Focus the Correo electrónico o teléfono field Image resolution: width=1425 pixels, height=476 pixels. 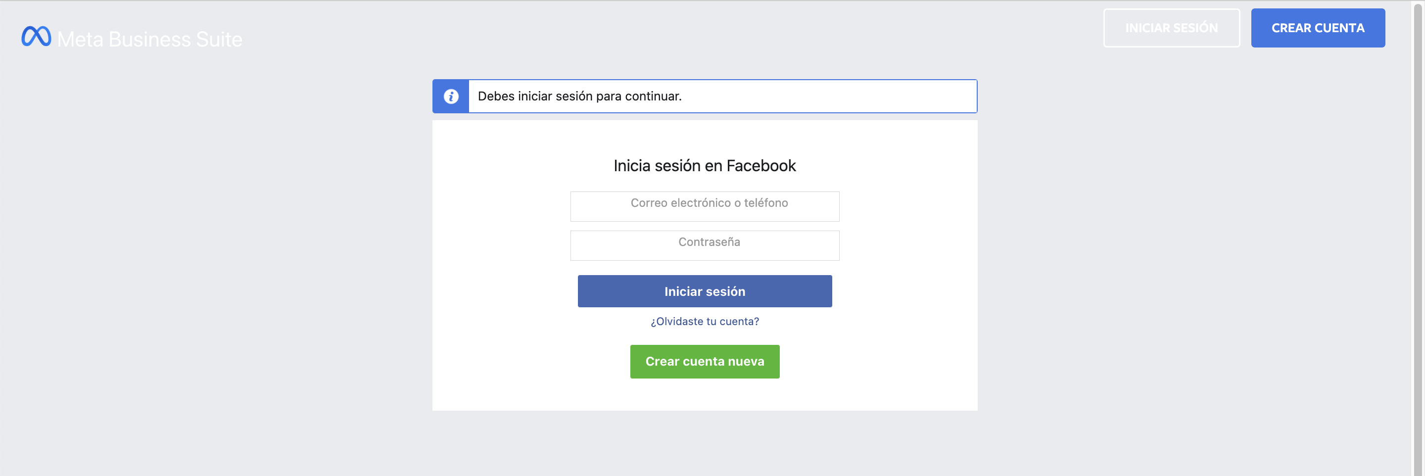click(x=704, y=206)
